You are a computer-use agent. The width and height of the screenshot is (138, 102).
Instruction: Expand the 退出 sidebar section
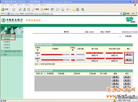point(2,55)
